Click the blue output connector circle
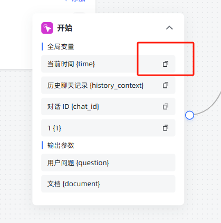The width and height of the screenshot is (221, 223). [x=189, y=115]
